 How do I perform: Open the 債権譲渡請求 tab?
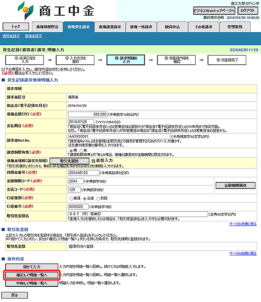[x=110, y=27]
